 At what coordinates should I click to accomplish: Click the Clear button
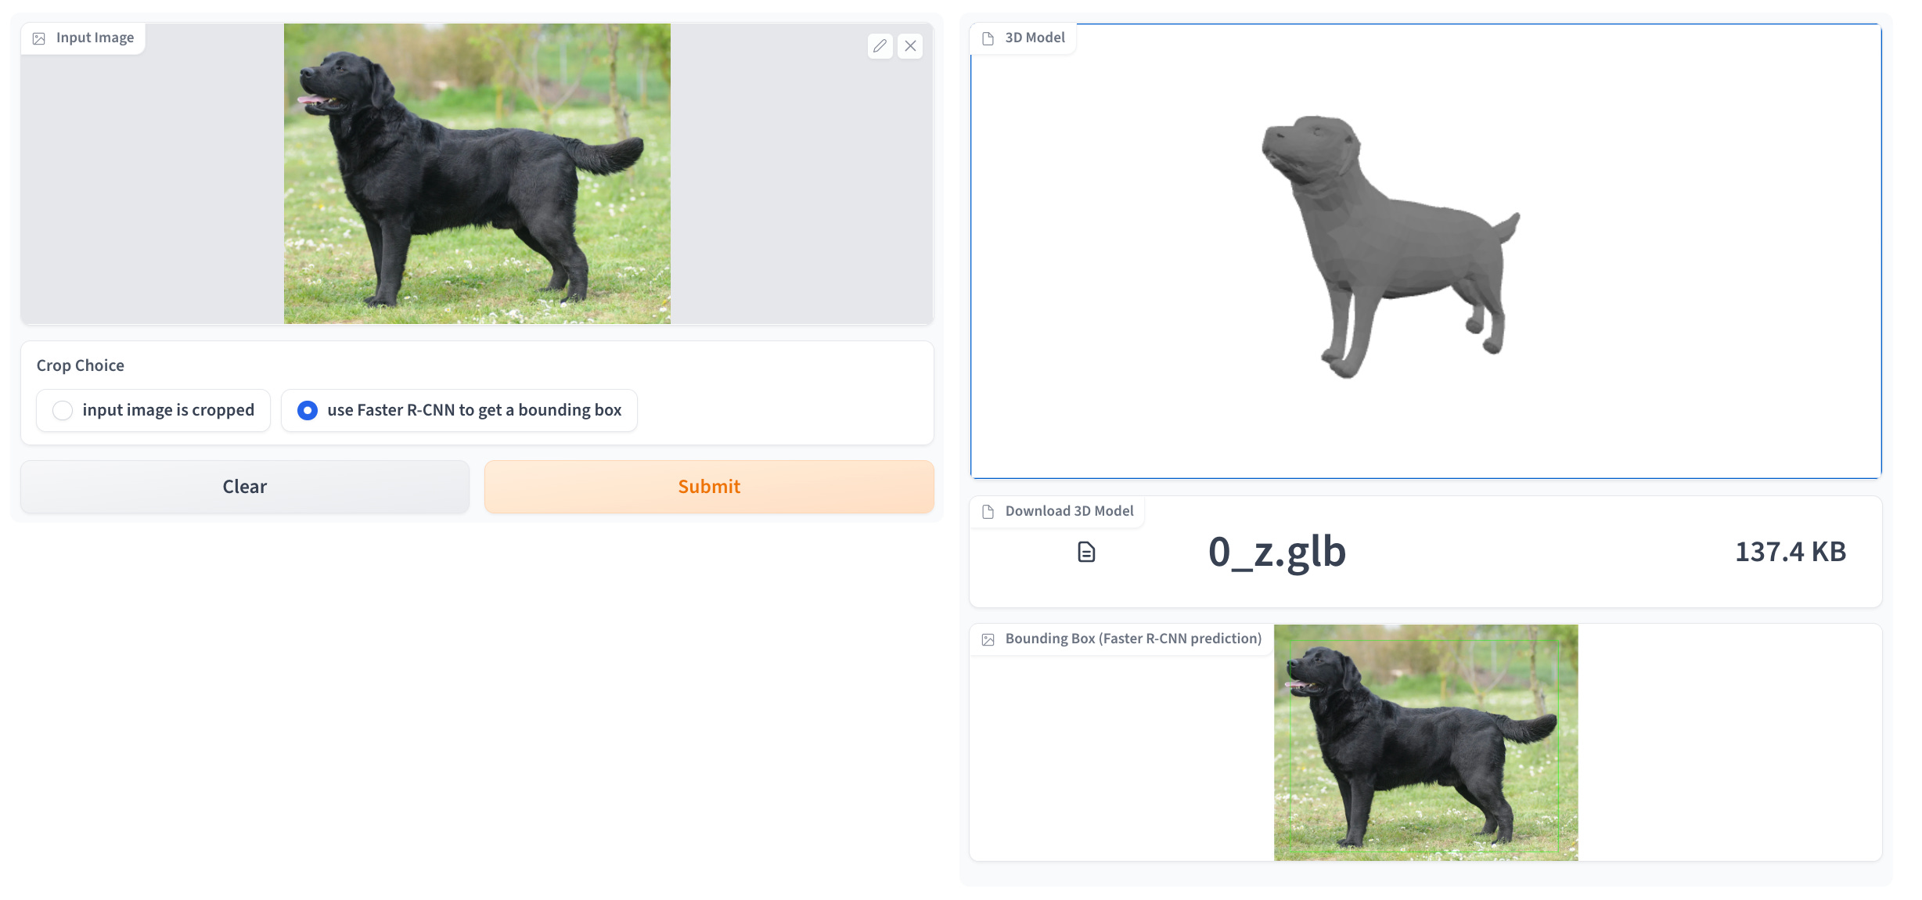click(x=245, y=487)
